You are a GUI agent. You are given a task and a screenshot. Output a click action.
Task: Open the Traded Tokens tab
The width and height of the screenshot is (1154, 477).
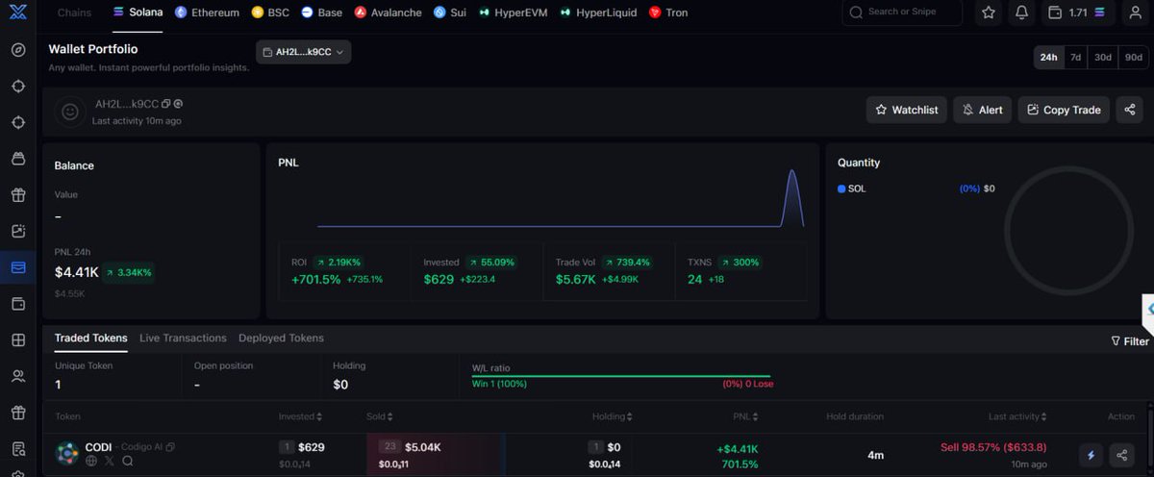coord(90,339)
